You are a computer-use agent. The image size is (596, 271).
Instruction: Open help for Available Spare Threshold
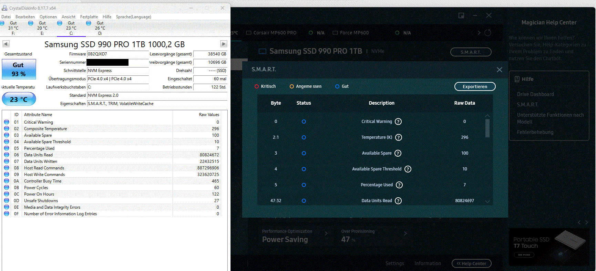(x=408, y=169)
